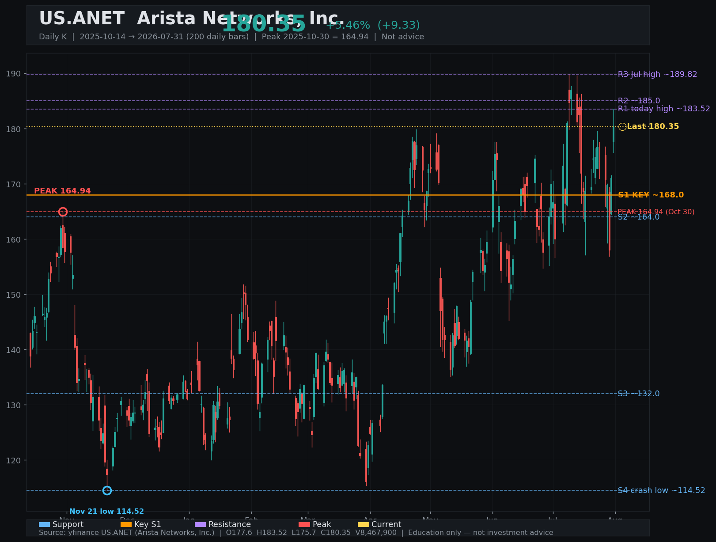This screenshot has height=542, width=716.
Task: Click the 130 y-axis tick label
Action: point(13,405)
